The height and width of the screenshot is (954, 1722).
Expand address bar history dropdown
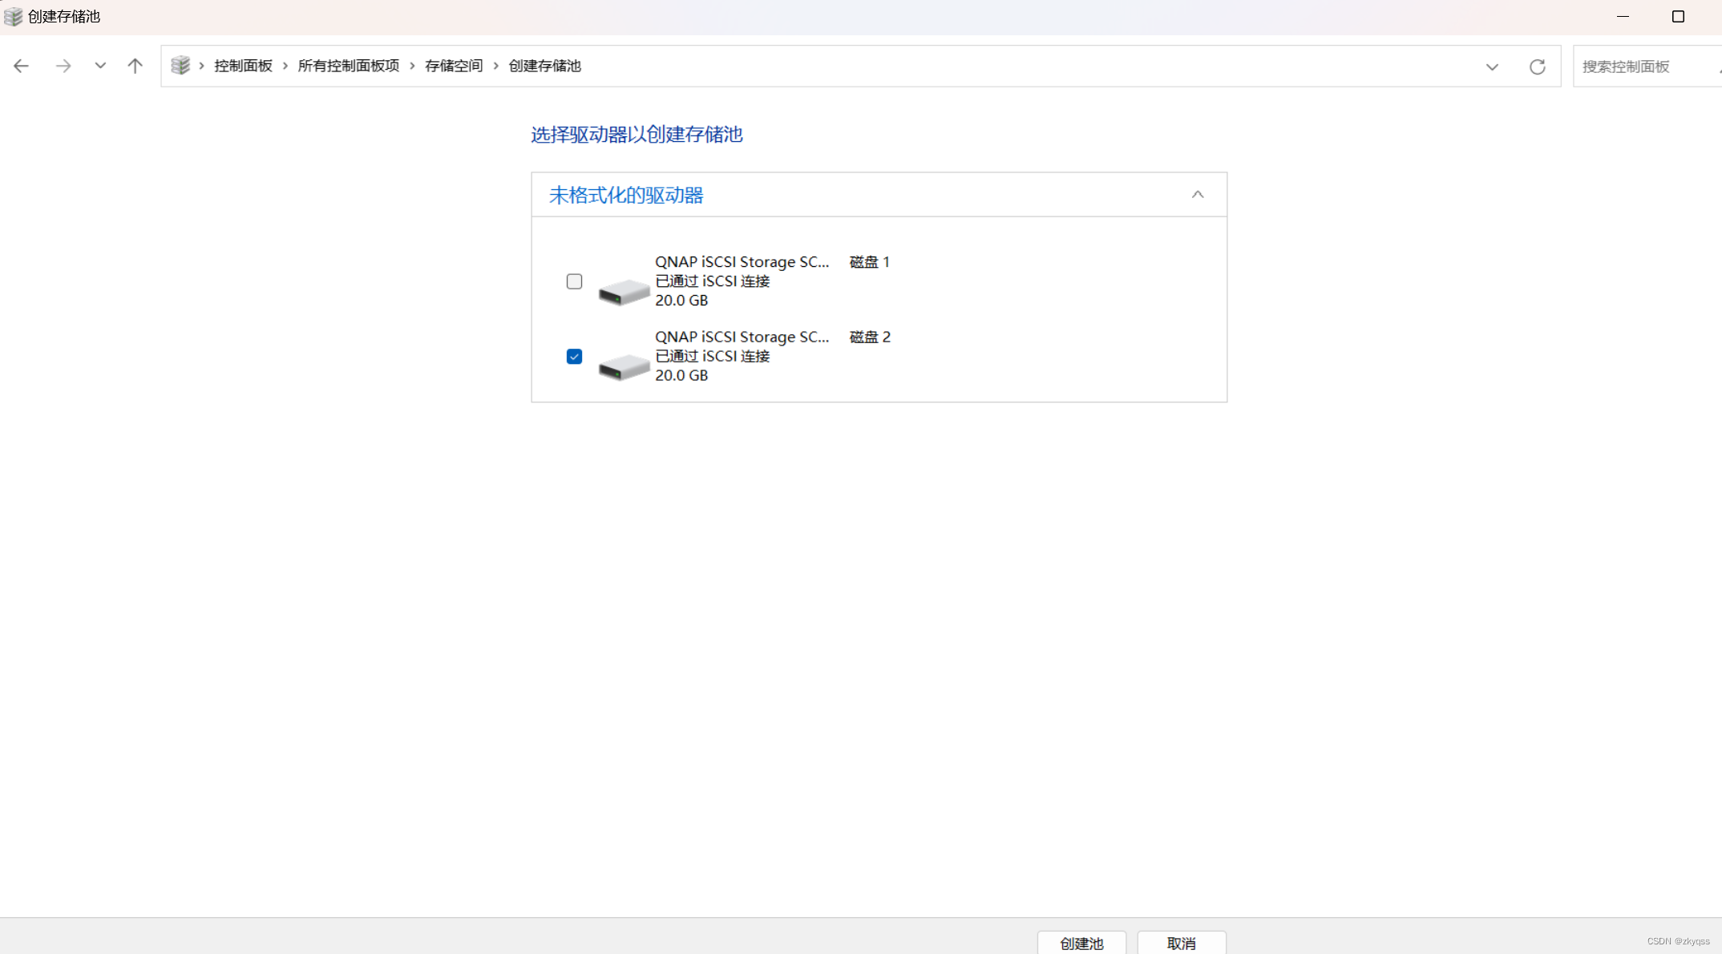pos(1492,67)
